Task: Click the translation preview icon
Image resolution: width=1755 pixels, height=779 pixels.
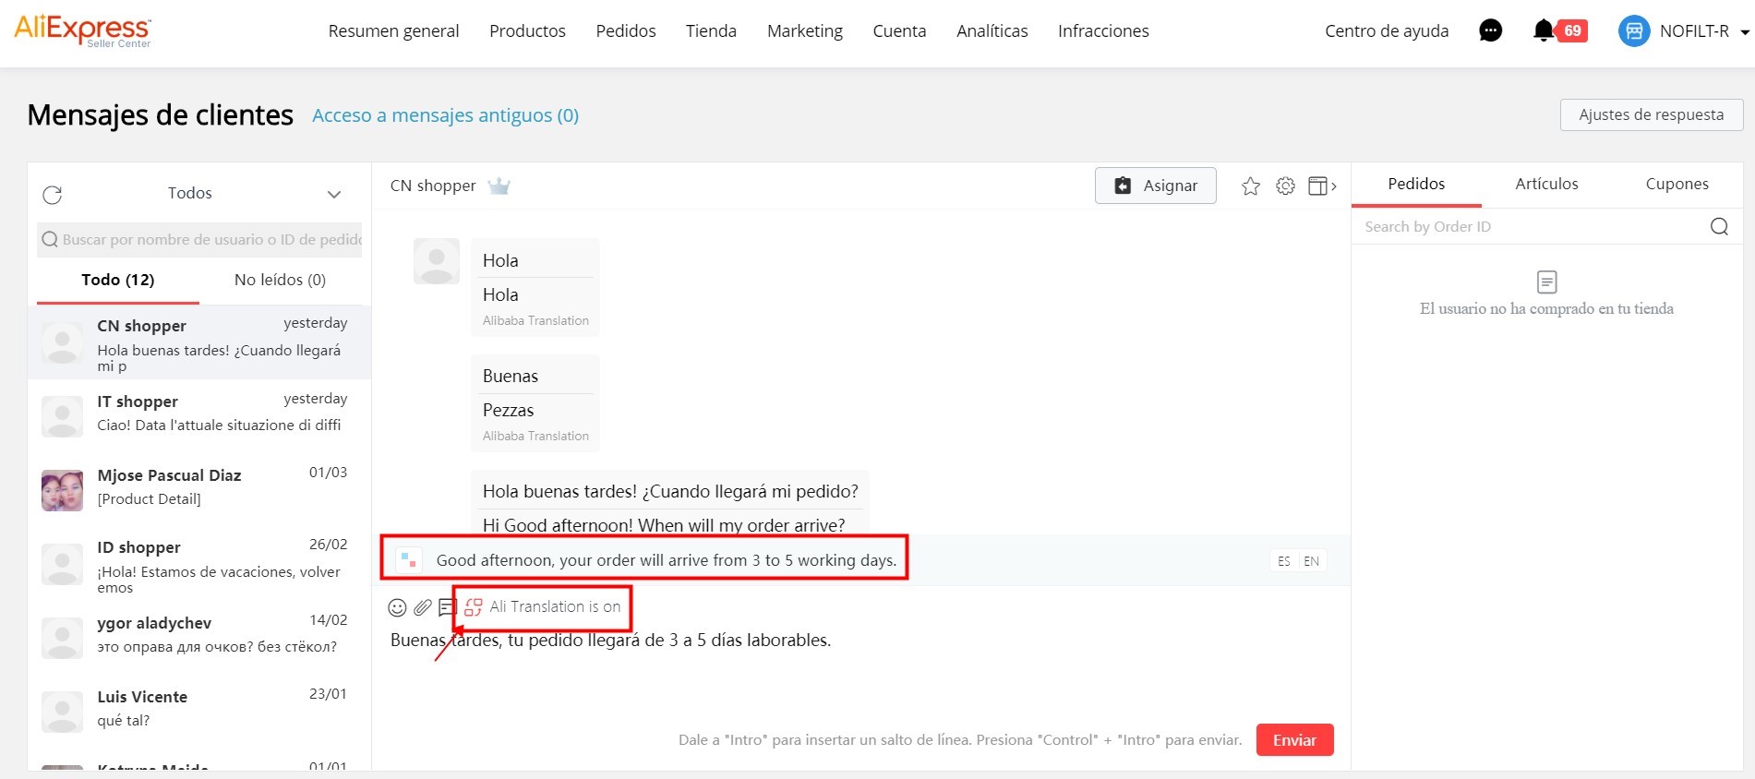Action: coord(408,560)
